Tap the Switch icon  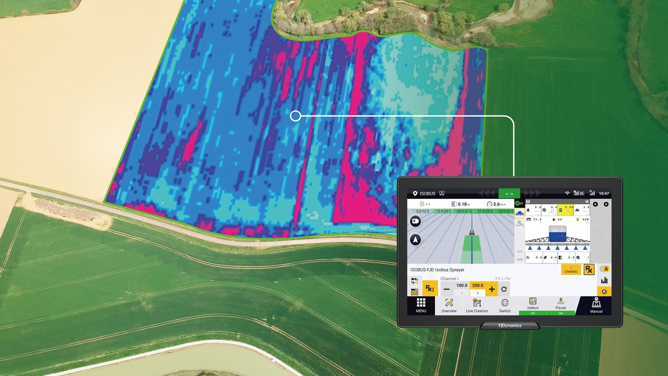click(504, 305)
